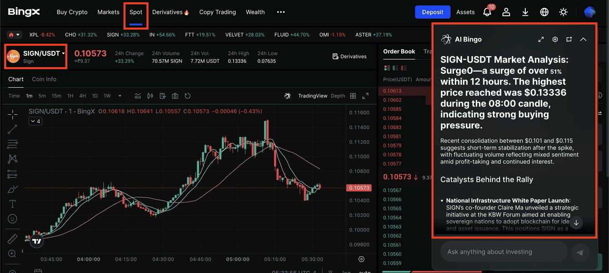Collapse the AI Bingo panel chevron

tap(583, 40)
